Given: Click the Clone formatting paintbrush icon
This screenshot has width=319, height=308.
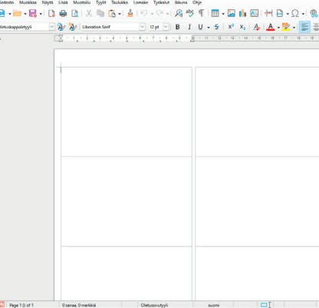Looking at the screenshot, I should pos(130,13).
